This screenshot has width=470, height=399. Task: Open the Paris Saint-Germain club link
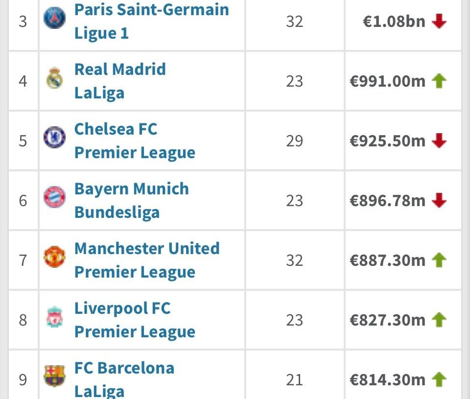click(151, 10)
